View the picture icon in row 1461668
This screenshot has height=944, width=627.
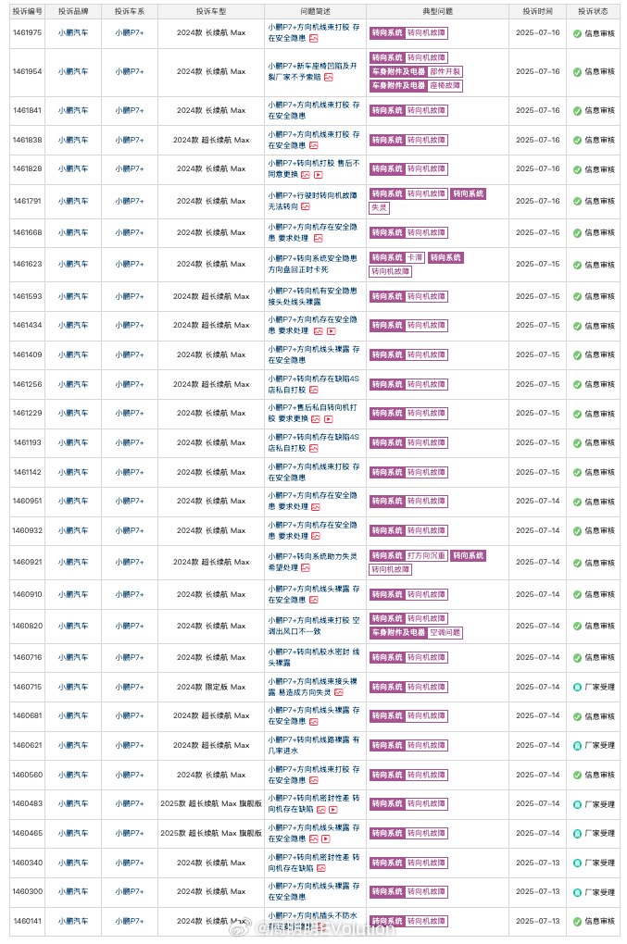coord(319,239)
